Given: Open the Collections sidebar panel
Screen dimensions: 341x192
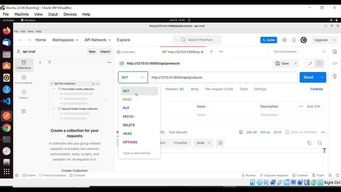Looking at the screenshot, I should click(x=23, y=65).
